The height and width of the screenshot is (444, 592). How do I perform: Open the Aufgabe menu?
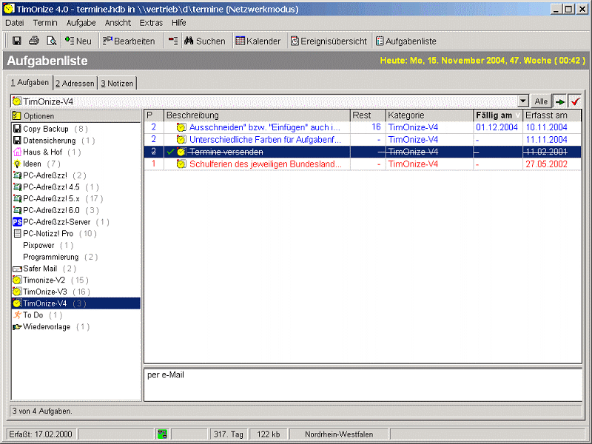pos(81,23)
